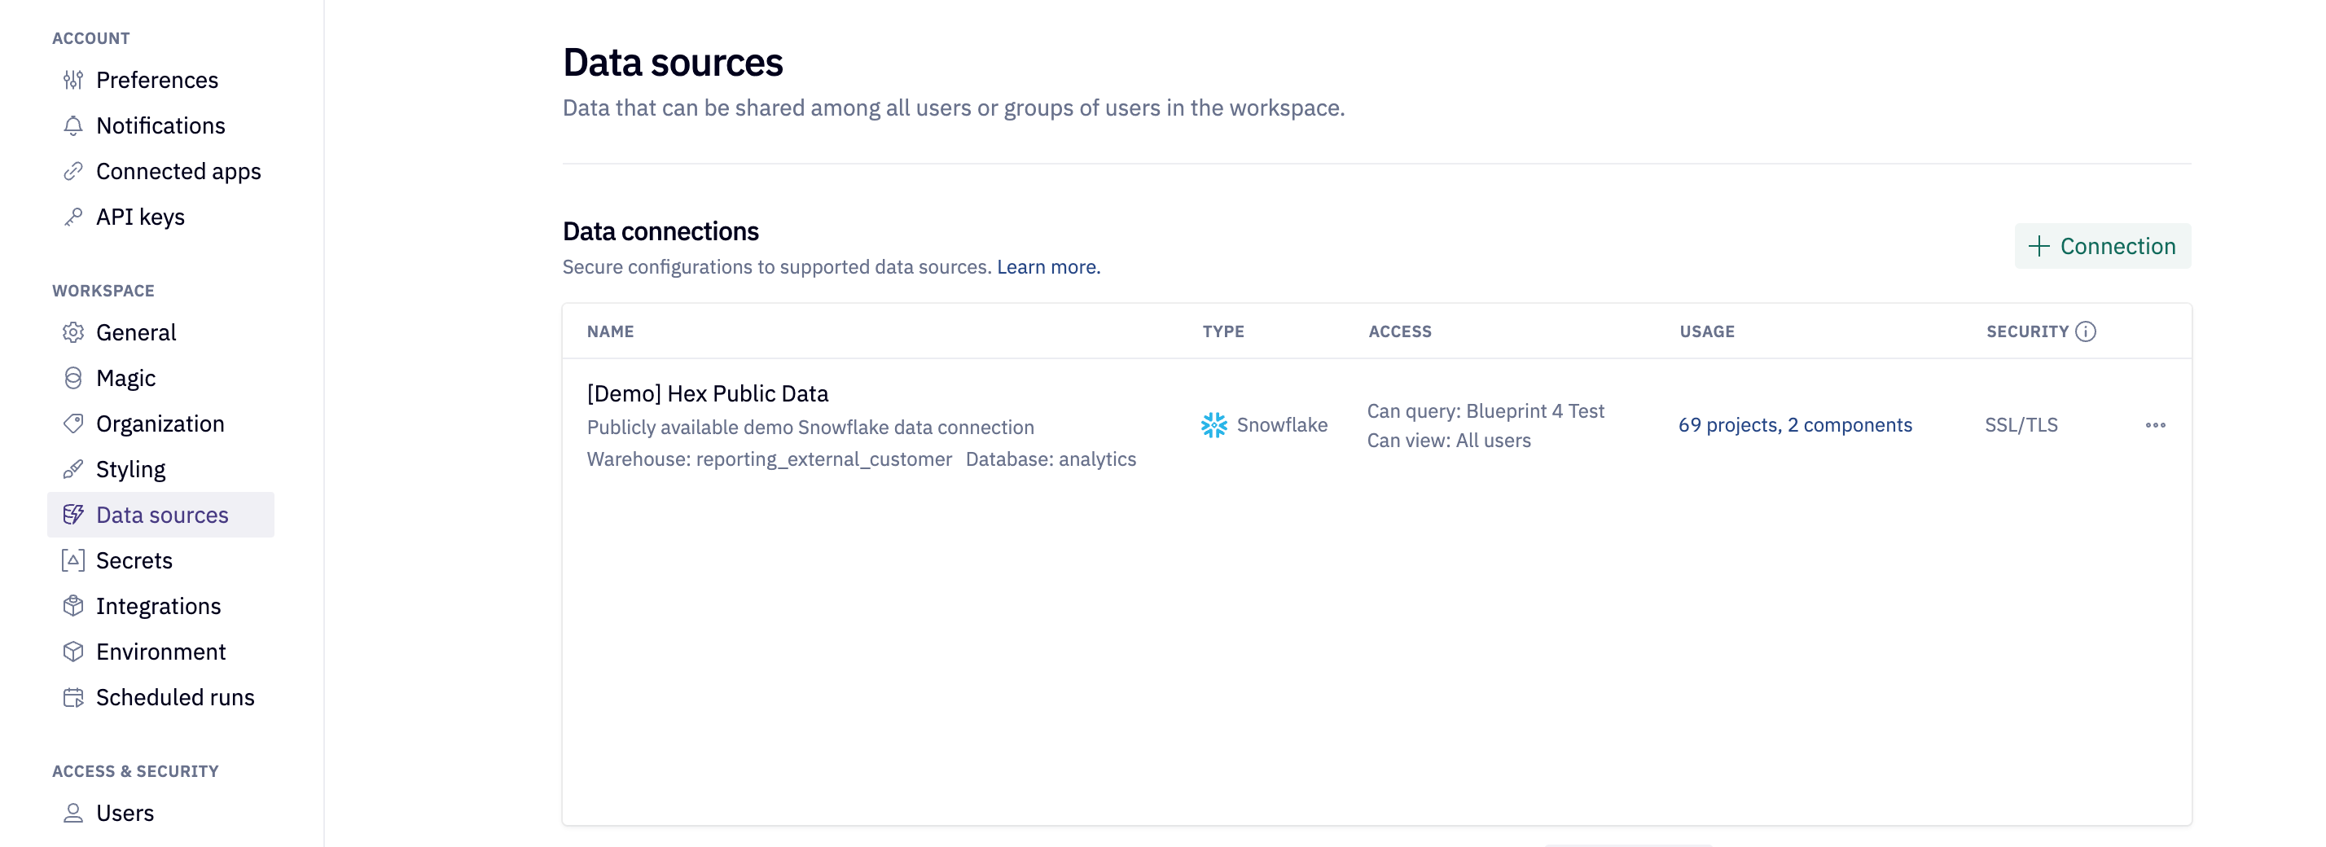This screenshot has width=2326, height=847.
Task: Open the Environment settings page
Action: coord(160,652)
